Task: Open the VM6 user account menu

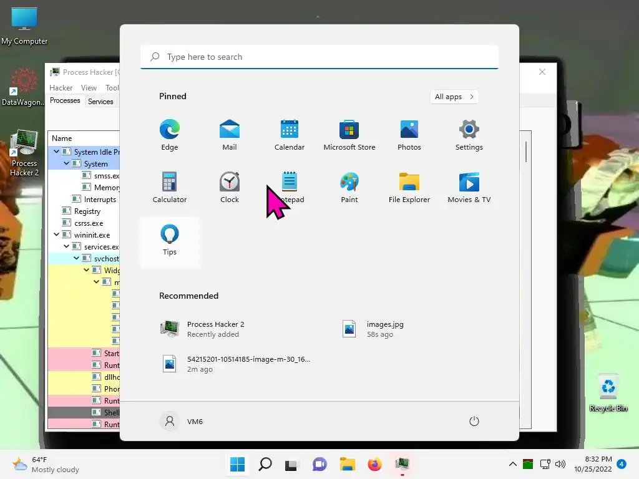Action: 182,421
